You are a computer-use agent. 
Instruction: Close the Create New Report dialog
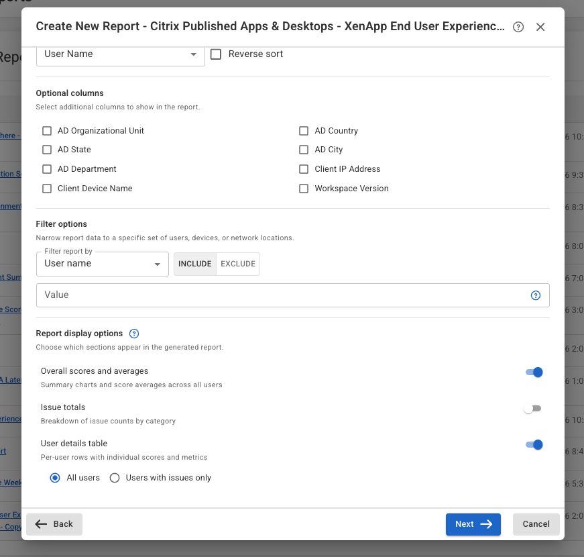(x=540, y=27)
